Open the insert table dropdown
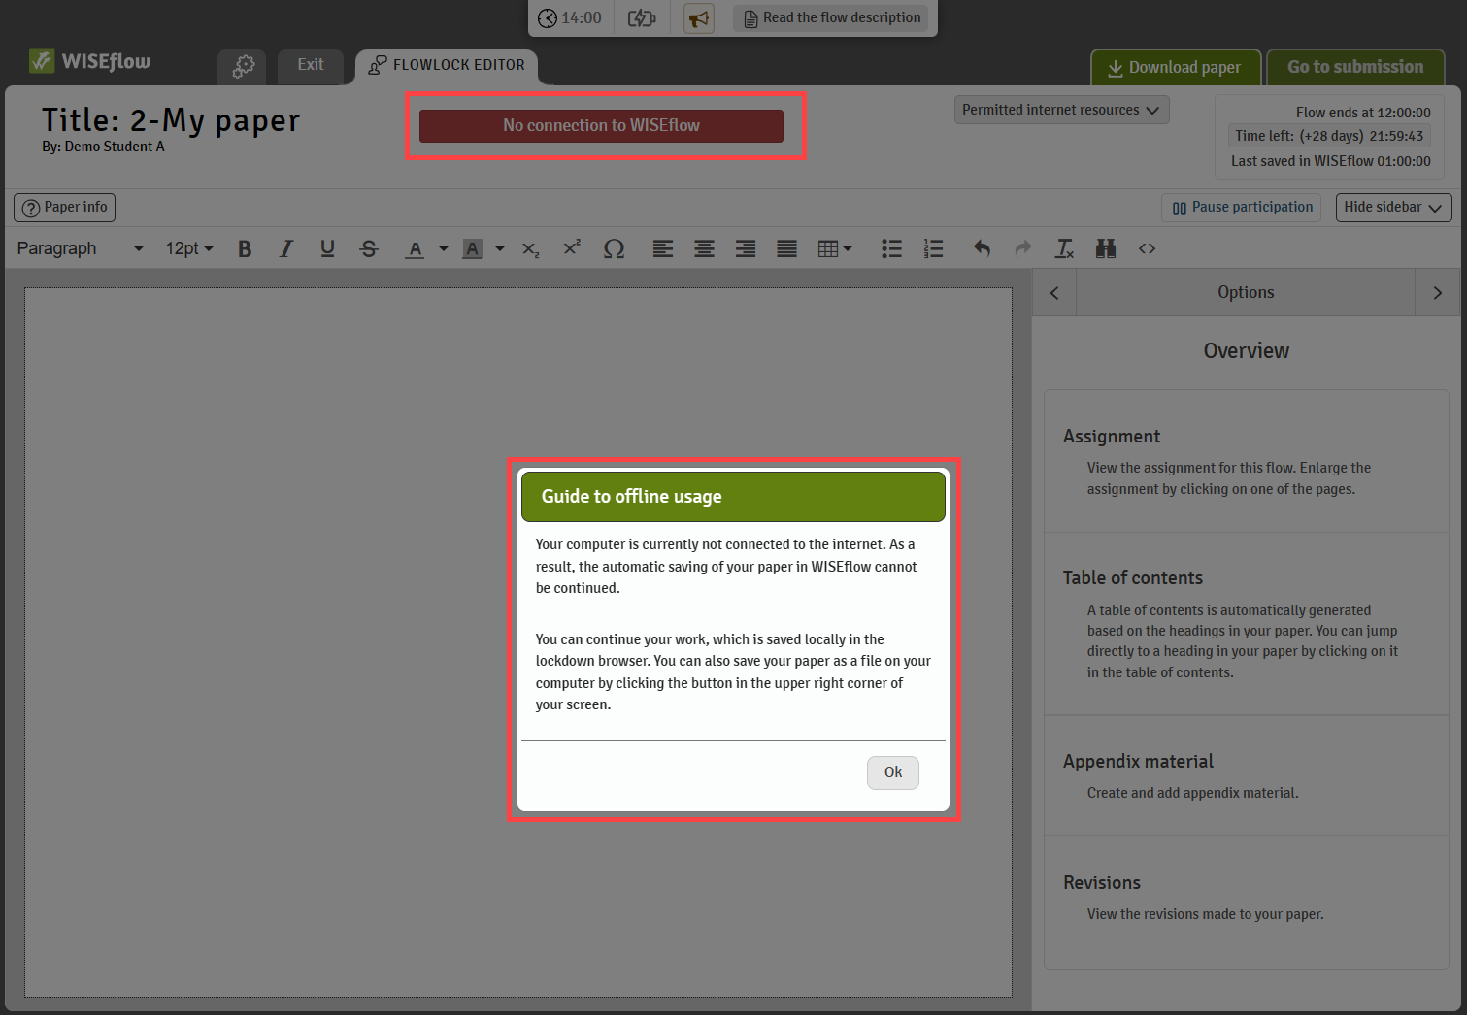The height and width of the screenshot is (1015, 1467). tap(834, 249)
